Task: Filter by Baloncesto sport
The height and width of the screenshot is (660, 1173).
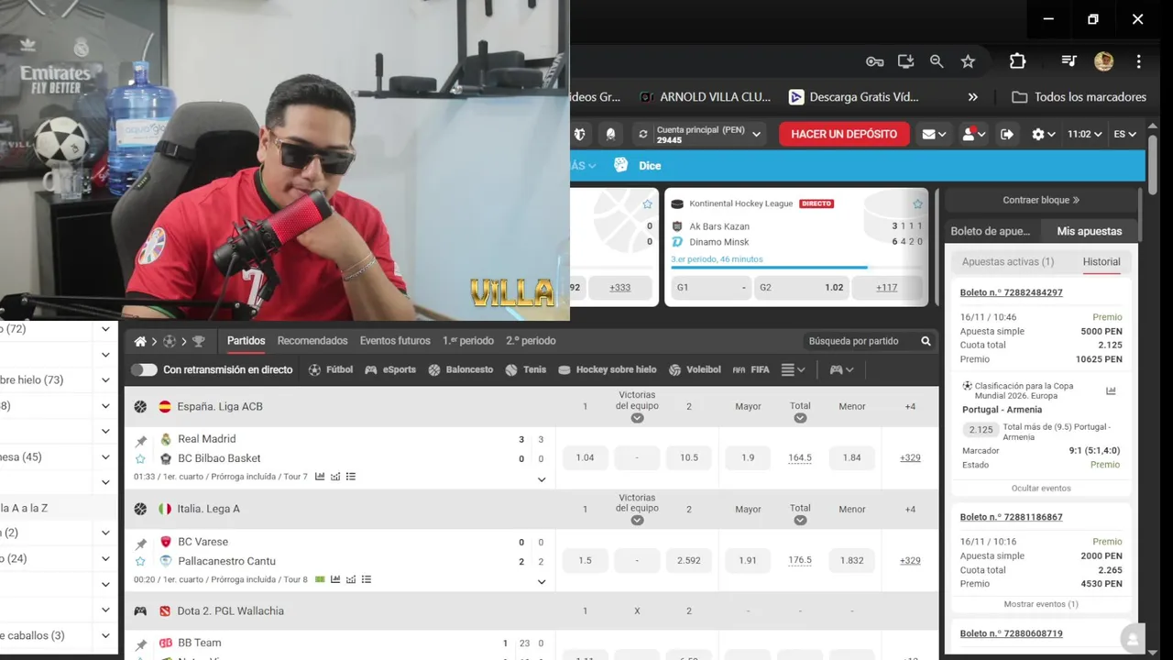Action: tap(460, 369)
